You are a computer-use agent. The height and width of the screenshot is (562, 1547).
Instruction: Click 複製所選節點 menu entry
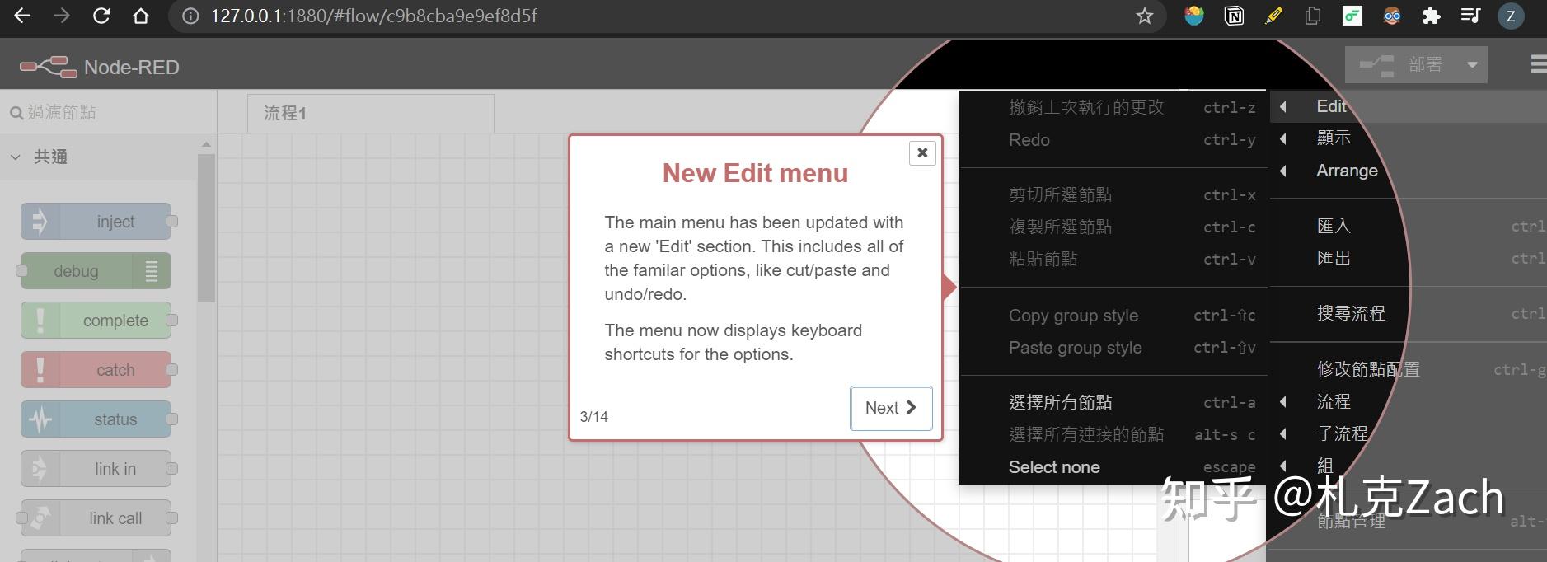point(1113,227)
